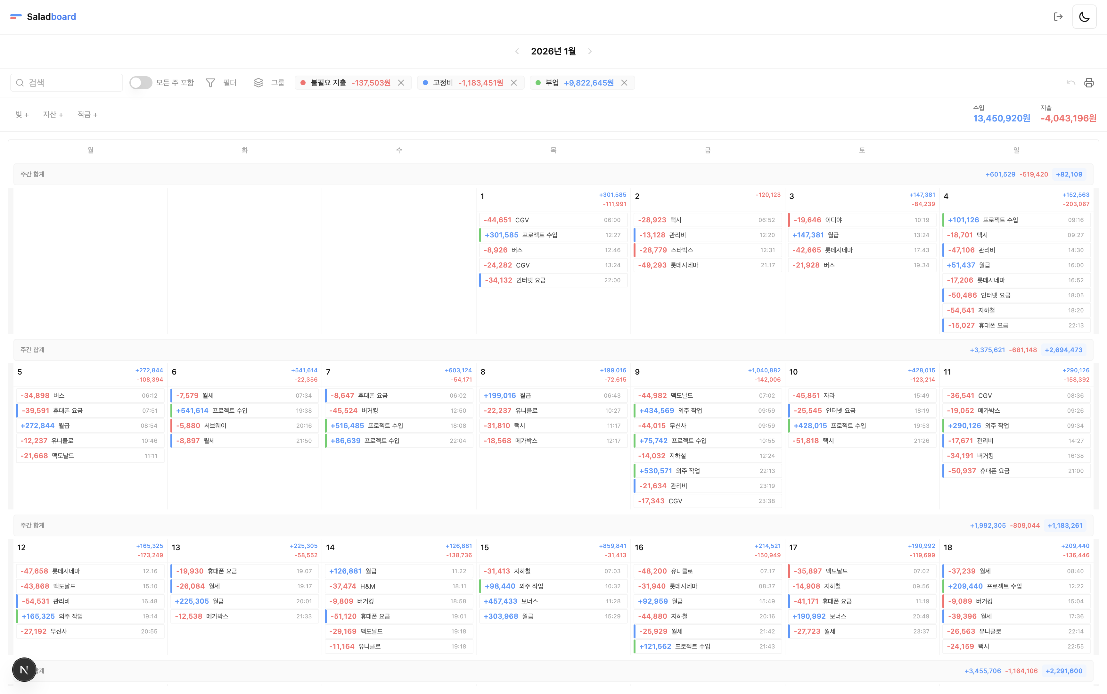Click the Saladboard logo
1107x694 pixels.
(x=43, y=17)
